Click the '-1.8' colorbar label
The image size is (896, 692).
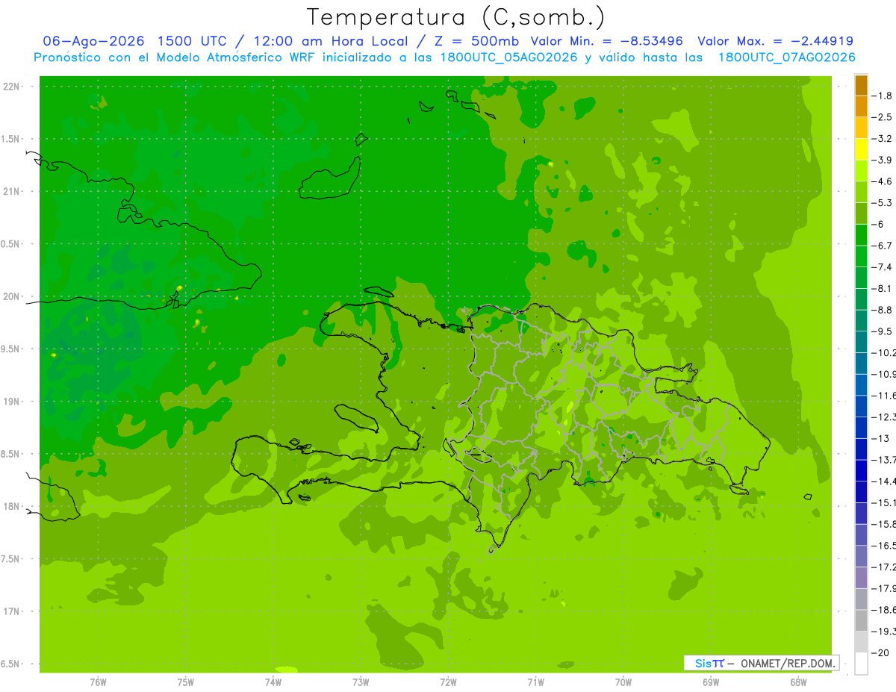883,96
